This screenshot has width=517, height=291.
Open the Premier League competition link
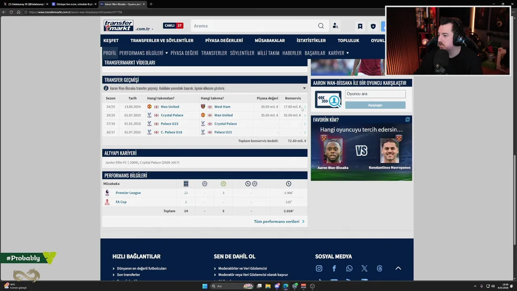[128, 193]
